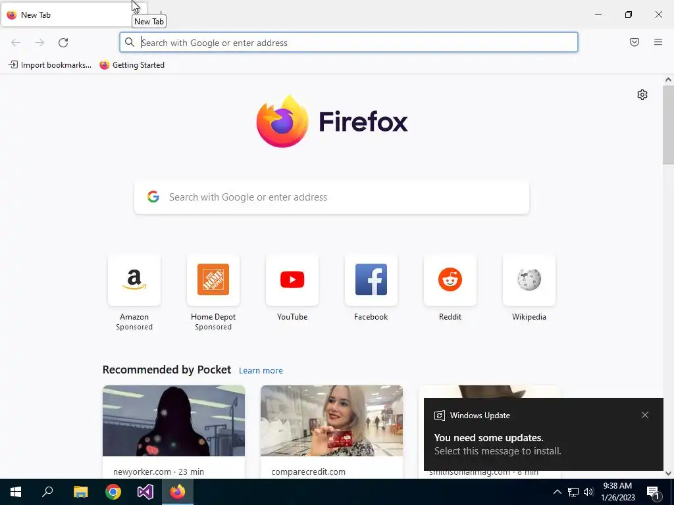Open Windows taskbar search

click(x=47, y=492)
